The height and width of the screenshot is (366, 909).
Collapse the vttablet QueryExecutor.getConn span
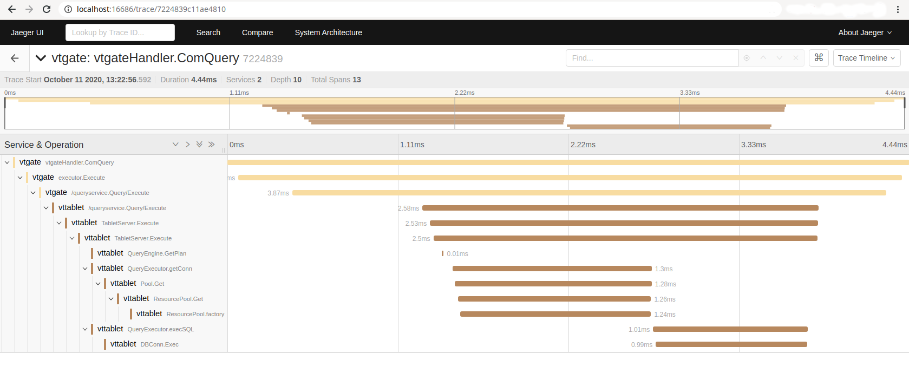(x=85, y=269)
